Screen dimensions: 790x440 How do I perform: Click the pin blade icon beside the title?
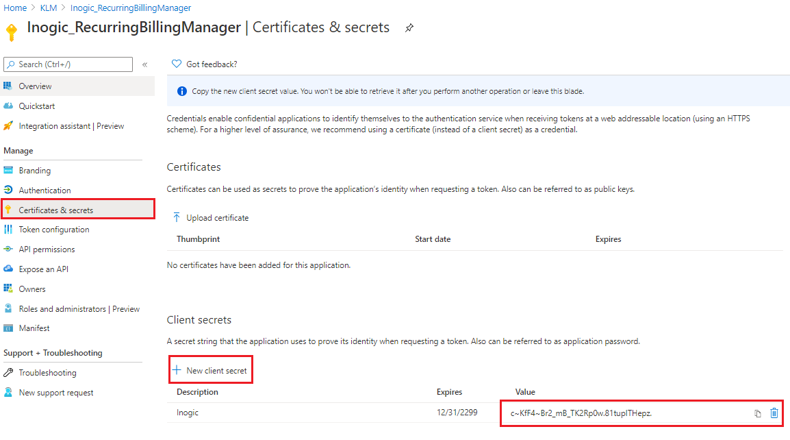tap(409, 28)
